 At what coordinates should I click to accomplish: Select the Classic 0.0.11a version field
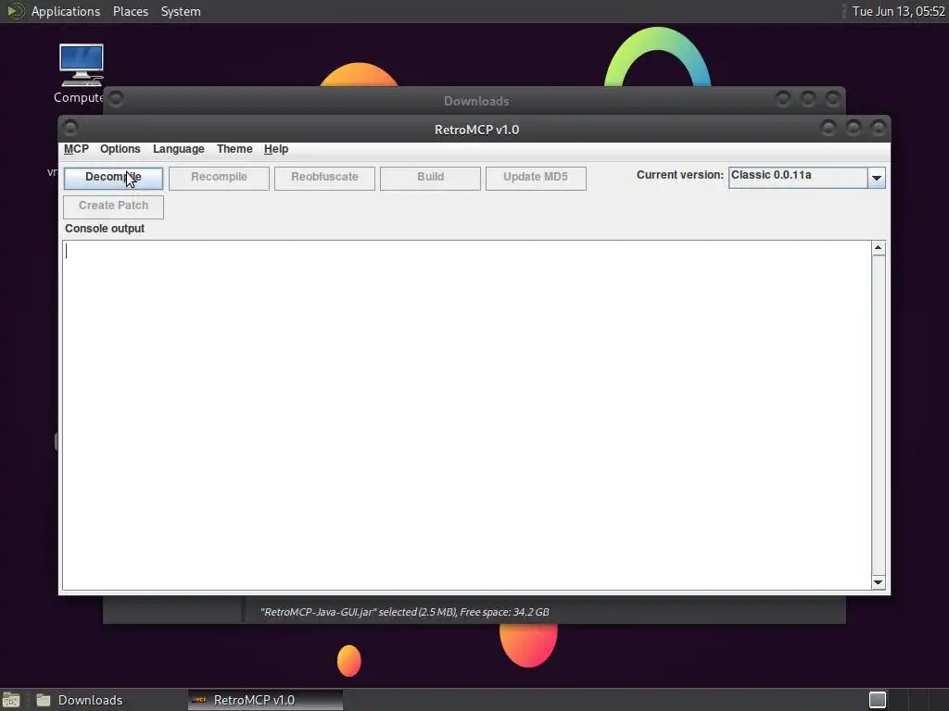[x=798, y=177]
